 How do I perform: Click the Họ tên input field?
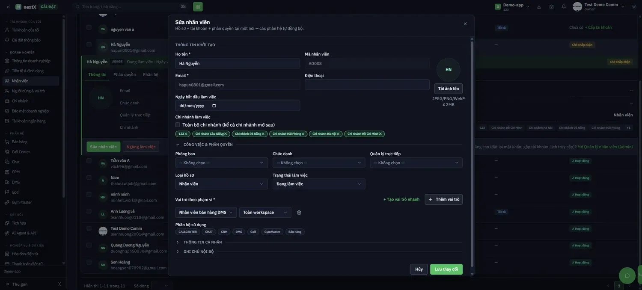[238, 63]
